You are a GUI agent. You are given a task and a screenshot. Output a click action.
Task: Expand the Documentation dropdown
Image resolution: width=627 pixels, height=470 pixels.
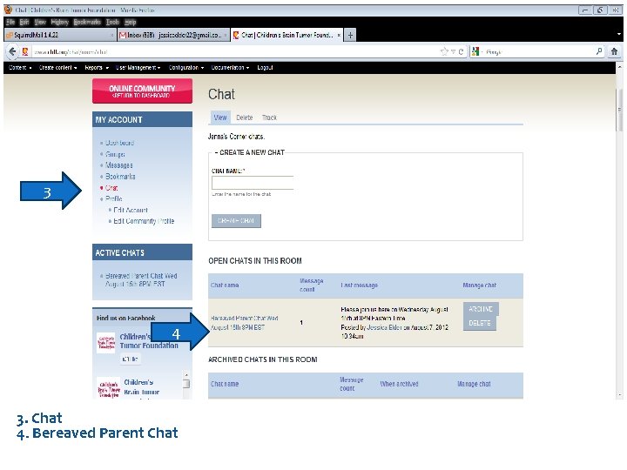tap(230, 68)
